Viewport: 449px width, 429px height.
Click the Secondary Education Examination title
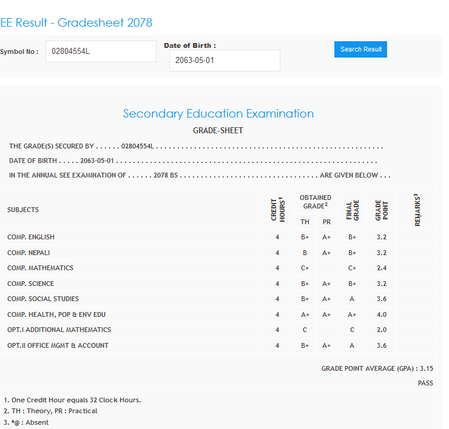point(218,114)
